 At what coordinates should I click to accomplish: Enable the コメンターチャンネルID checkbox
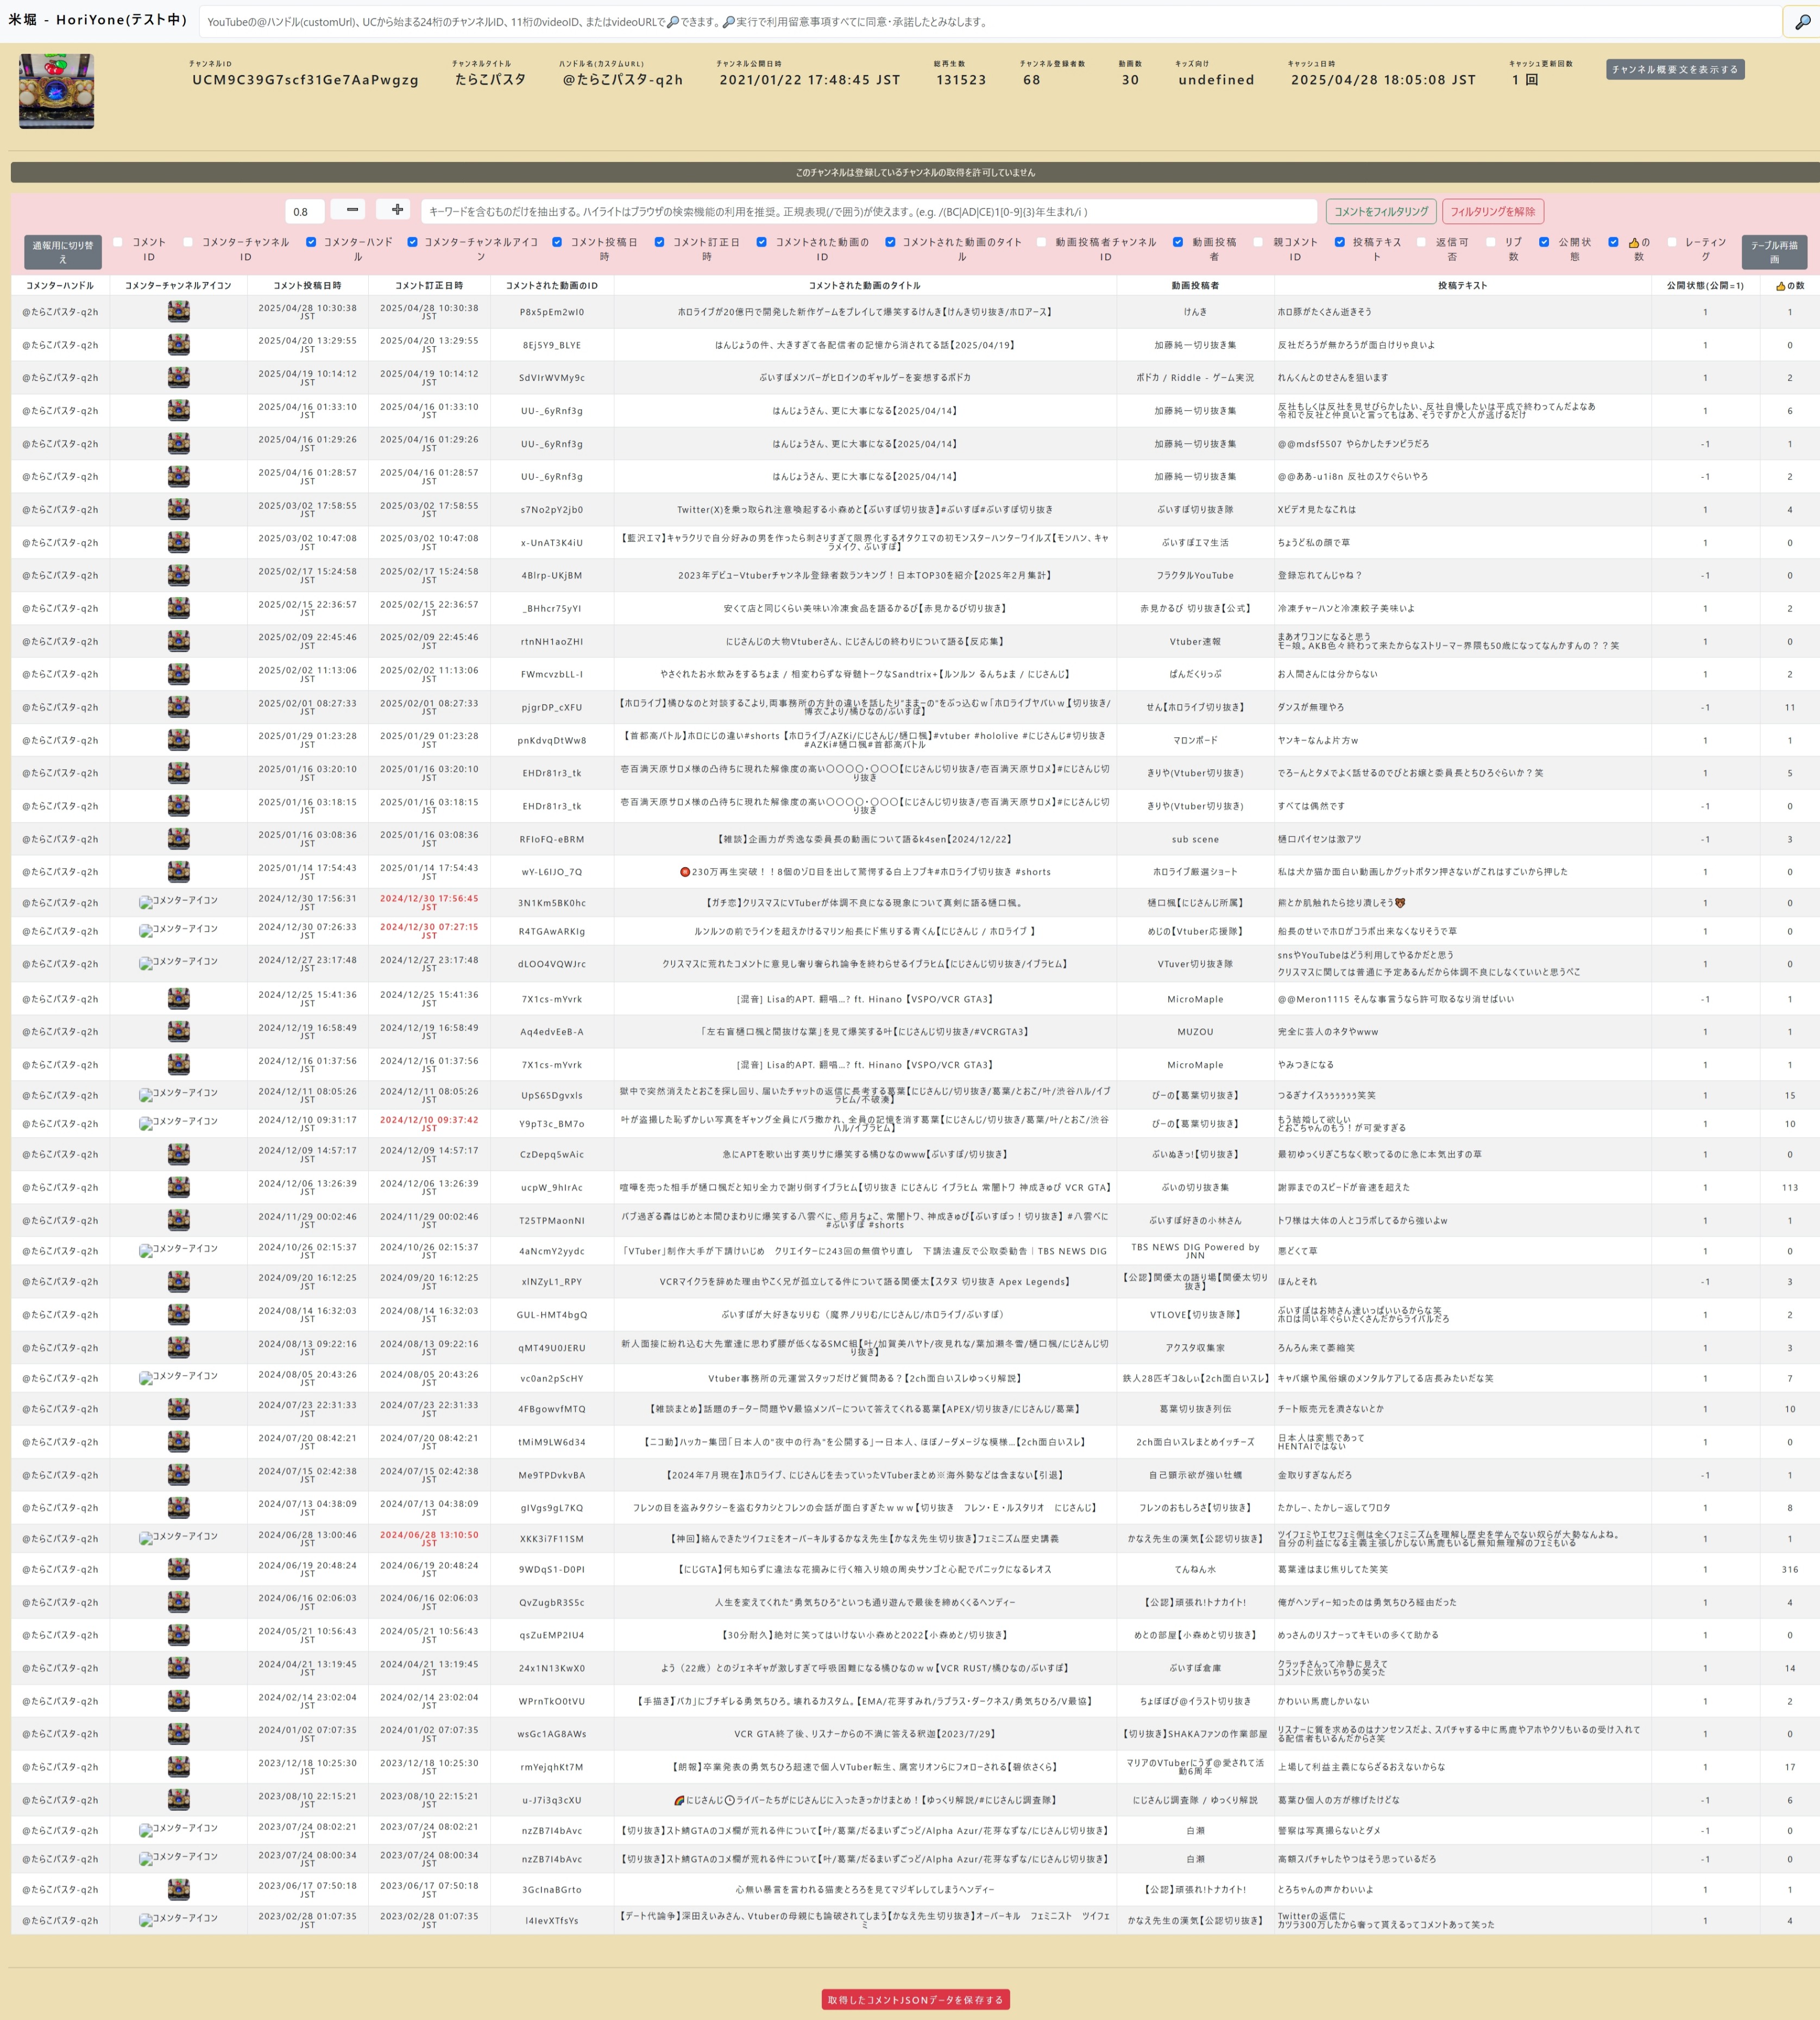[188, 242]
